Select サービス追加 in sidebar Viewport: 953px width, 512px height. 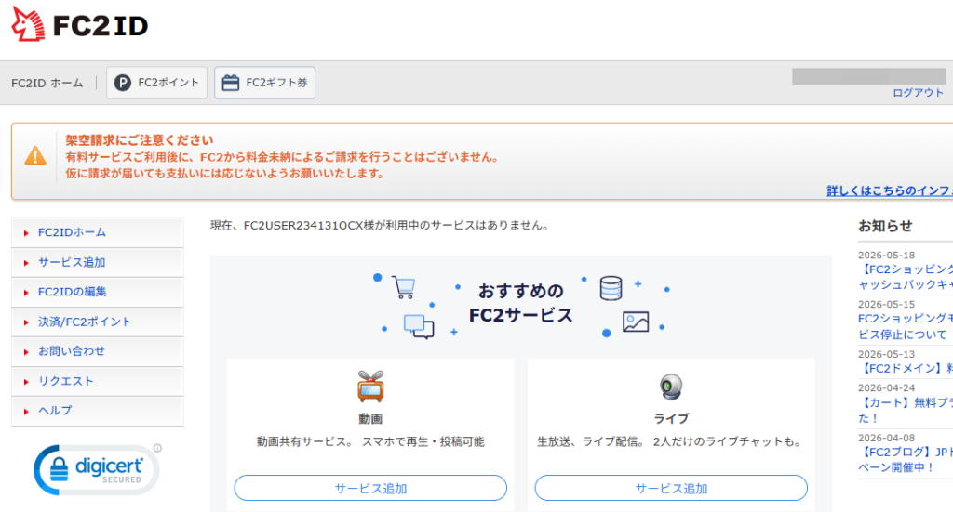click(97, 263)
